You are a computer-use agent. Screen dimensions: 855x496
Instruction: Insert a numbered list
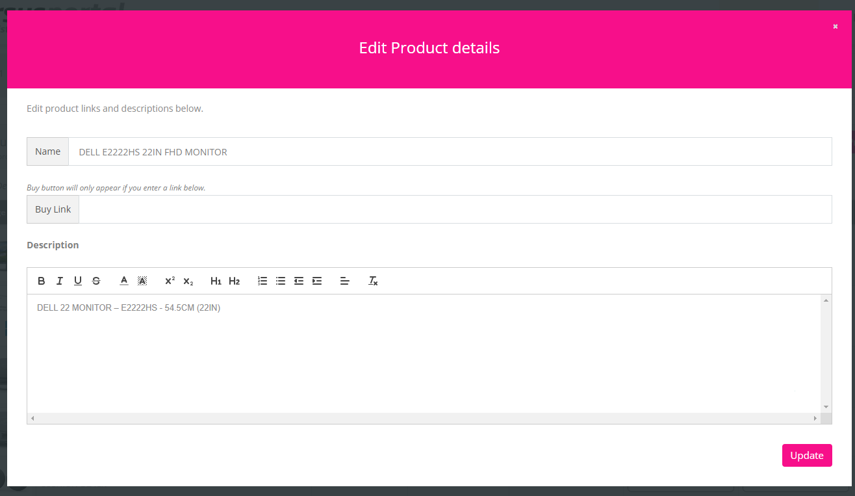point(262,281)
